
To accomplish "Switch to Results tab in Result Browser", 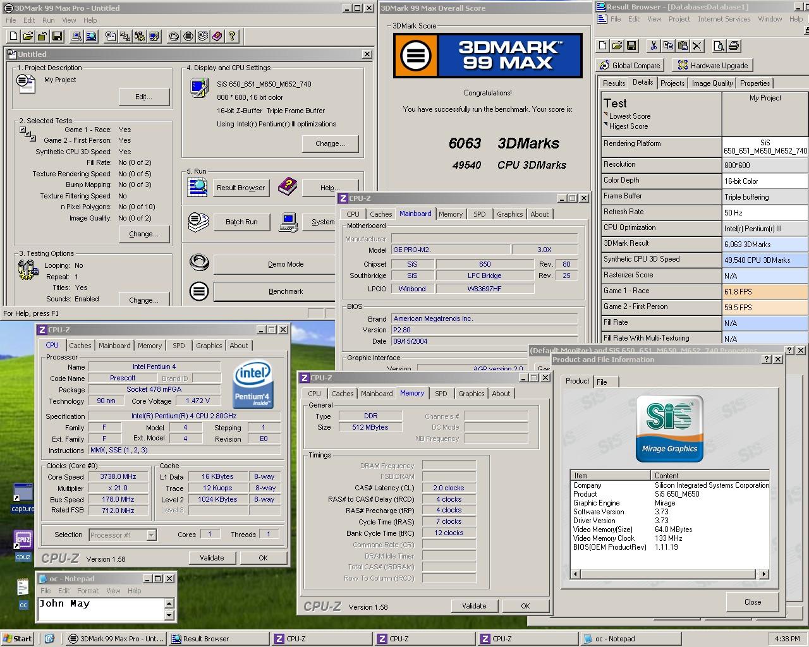I will (x=614, y=83).
